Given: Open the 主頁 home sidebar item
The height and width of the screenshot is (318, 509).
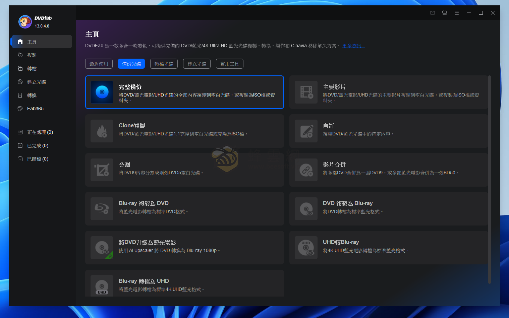Looking at the screenshot, I should (x=42, y=42).
